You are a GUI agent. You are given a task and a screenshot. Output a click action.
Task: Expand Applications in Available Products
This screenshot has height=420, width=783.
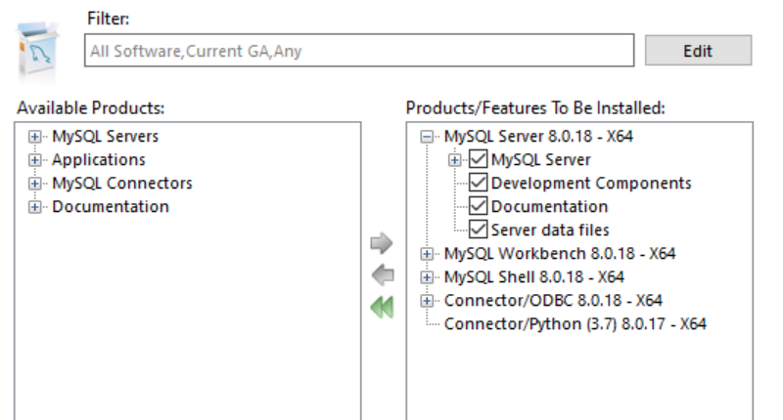point(34,160)
